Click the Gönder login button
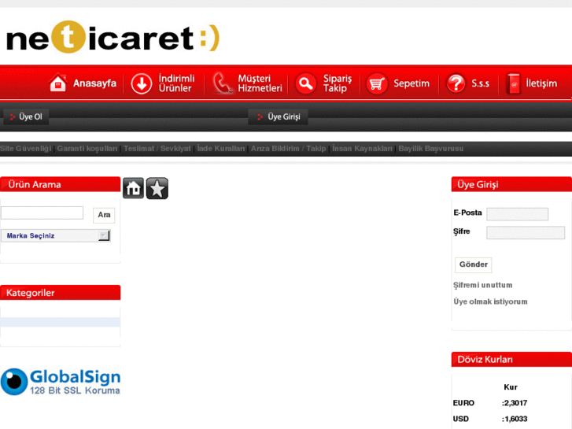The width and height of the screenshot is (572, 429). tap(473, 264)
